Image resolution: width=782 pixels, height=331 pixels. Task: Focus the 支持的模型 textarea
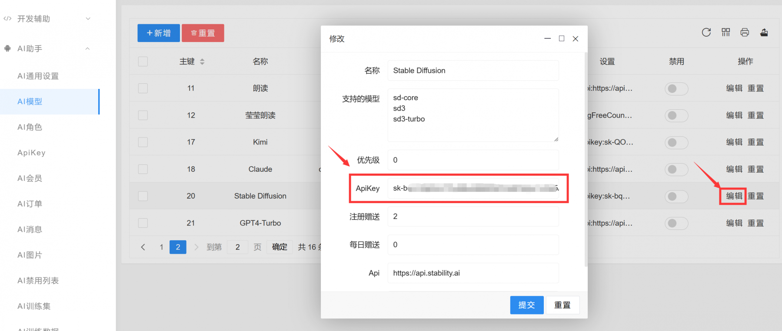(473, 115)
